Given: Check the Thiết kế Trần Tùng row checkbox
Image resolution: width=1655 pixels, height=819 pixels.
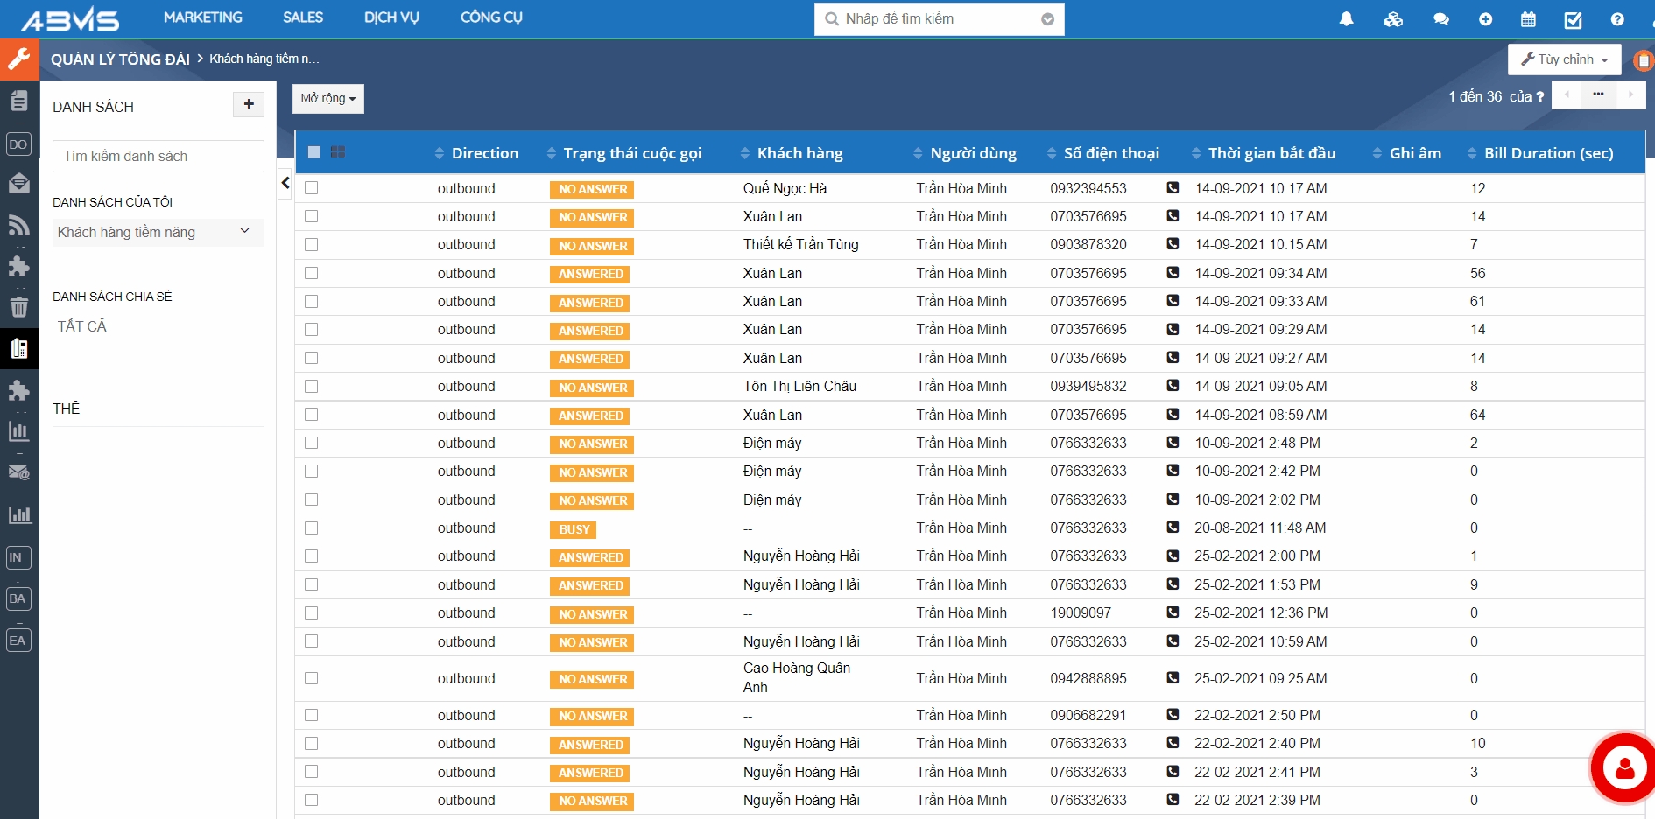Looking at the screenshot, I should point(312,245).
